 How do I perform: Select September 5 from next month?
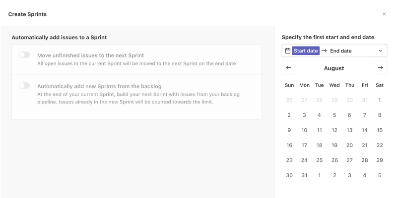point(380,175)
